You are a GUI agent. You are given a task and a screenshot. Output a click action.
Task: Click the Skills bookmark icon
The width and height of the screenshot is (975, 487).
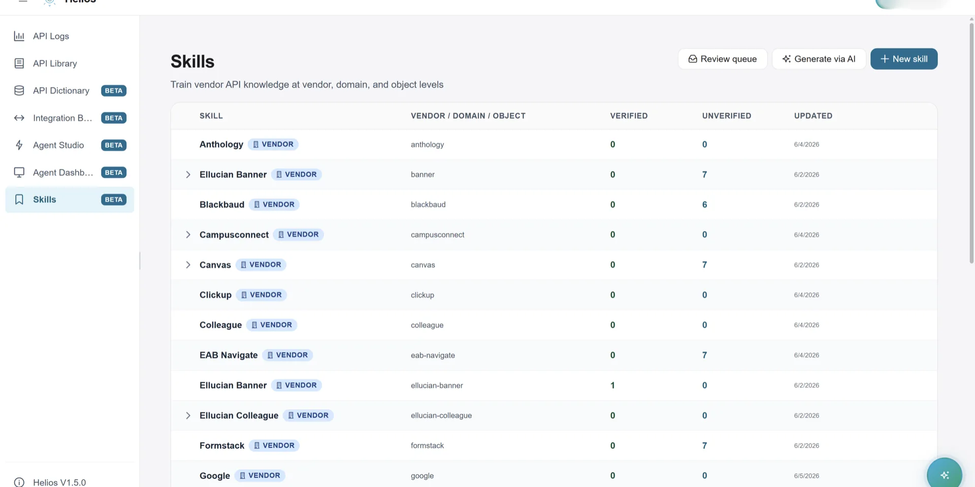[19, 199]
